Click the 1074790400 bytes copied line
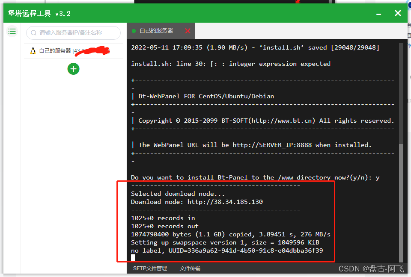 (231, 234)
